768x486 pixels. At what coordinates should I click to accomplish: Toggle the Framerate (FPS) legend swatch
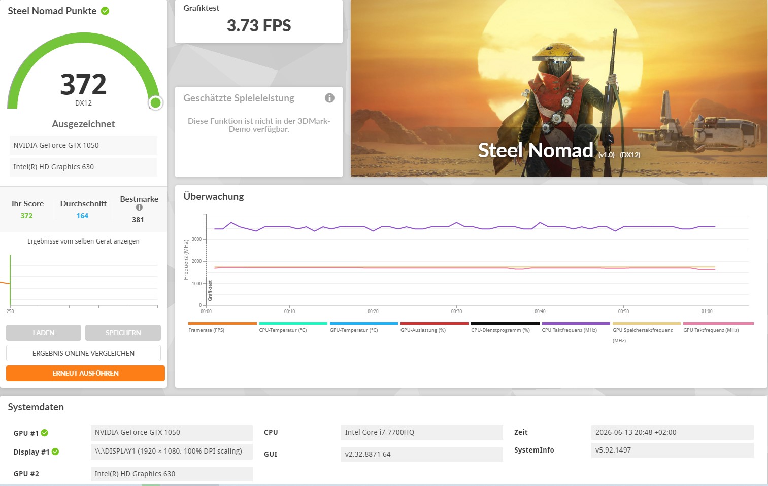click(222, 323)
